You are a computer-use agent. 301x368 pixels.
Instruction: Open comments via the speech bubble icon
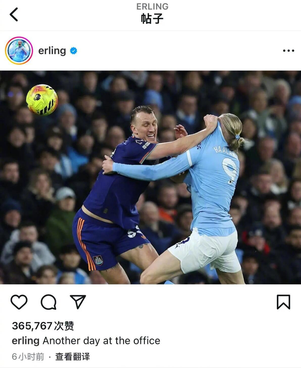49,302
